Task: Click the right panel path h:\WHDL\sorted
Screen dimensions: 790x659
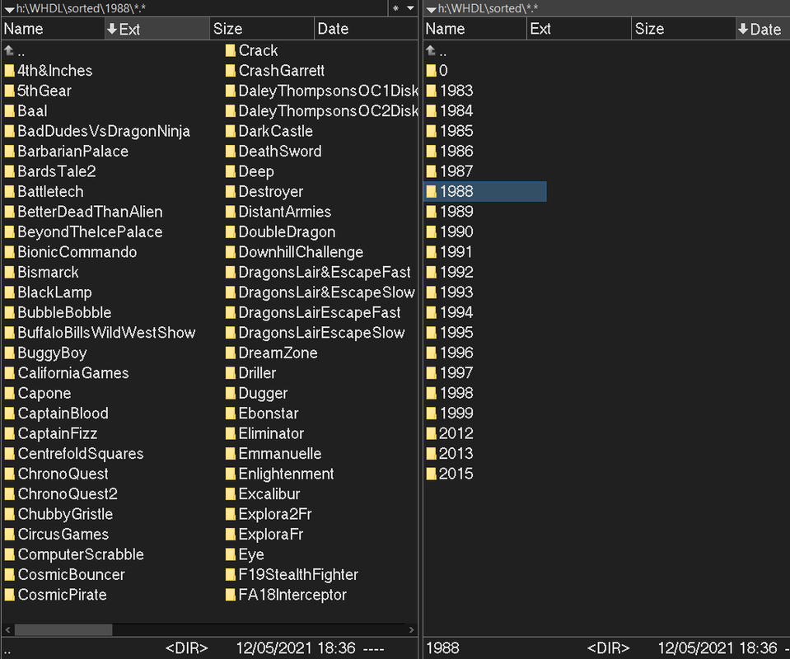Action: coord(487,8)
